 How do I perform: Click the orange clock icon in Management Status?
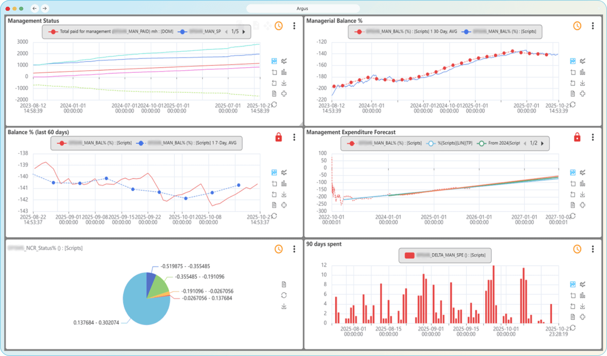pyautogui.click(x=279, y=26)
